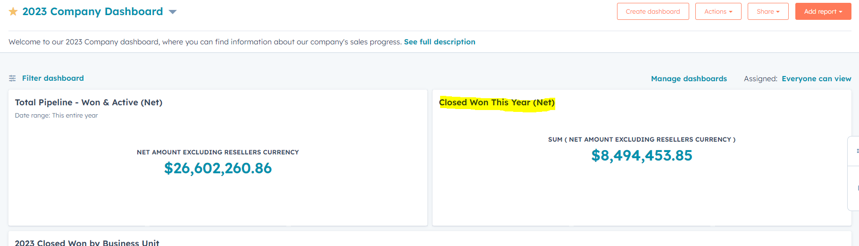Click the $8,494,453.85 closed won value
This screenshot has height=246, width=859.
(642, 155)
